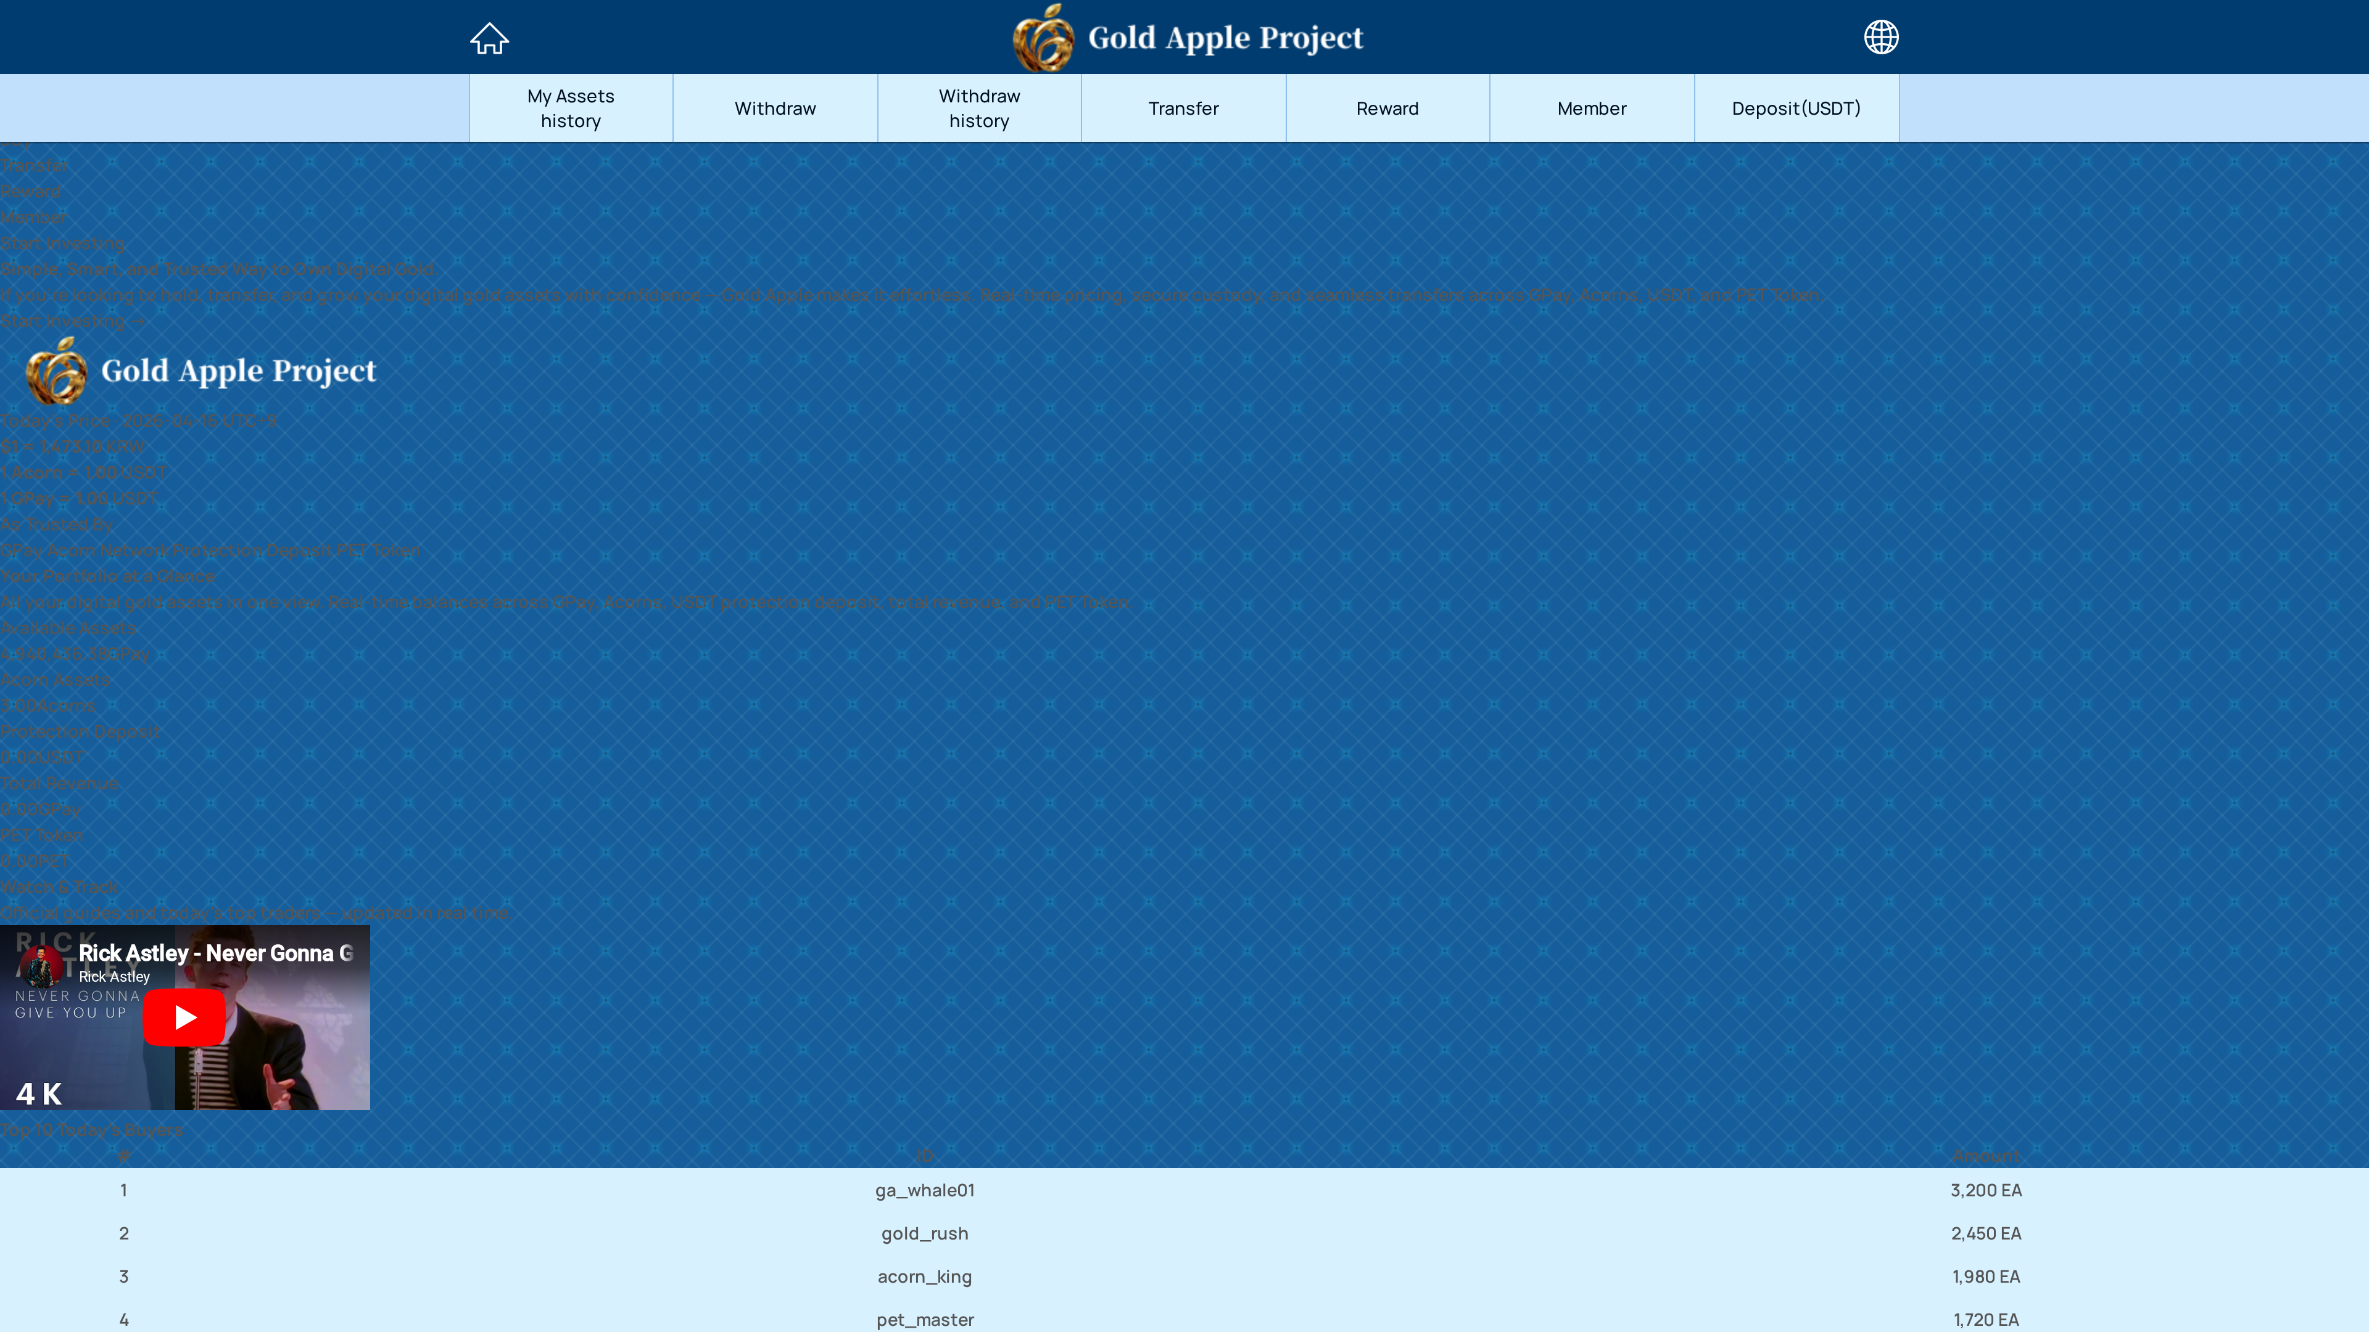Image resolution: width=2369 pixels, height=1332 pixels.
Task: Click the acorn_king ID entry
Action: [x=924, y=1277]
